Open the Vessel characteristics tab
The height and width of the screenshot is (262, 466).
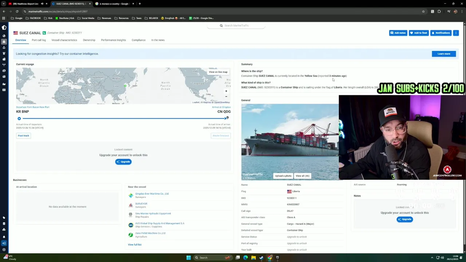tap(64, 40)
